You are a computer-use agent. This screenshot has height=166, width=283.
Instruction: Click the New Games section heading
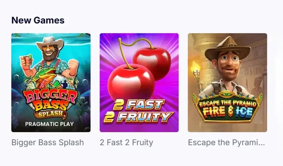(x=38, y=20)
